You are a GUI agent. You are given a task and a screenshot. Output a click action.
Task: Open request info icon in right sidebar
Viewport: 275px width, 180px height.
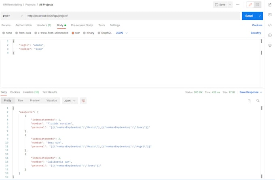[x=270, y=35]
